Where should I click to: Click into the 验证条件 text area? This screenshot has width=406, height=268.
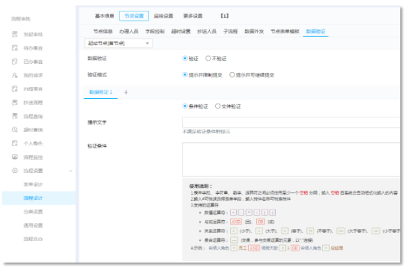[x=291, y=159]
